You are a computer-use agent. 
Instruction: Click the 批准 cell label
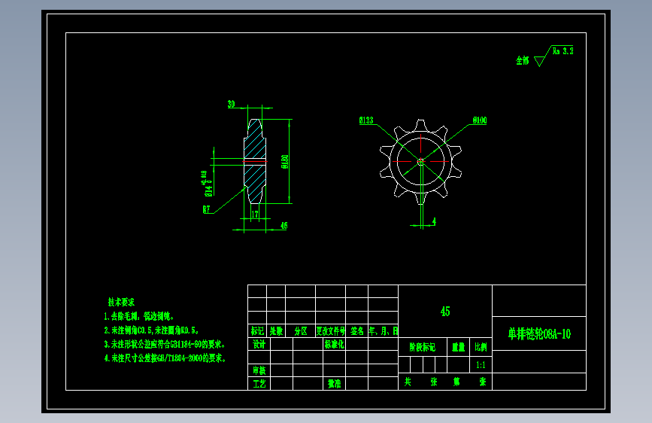(335, 383)
